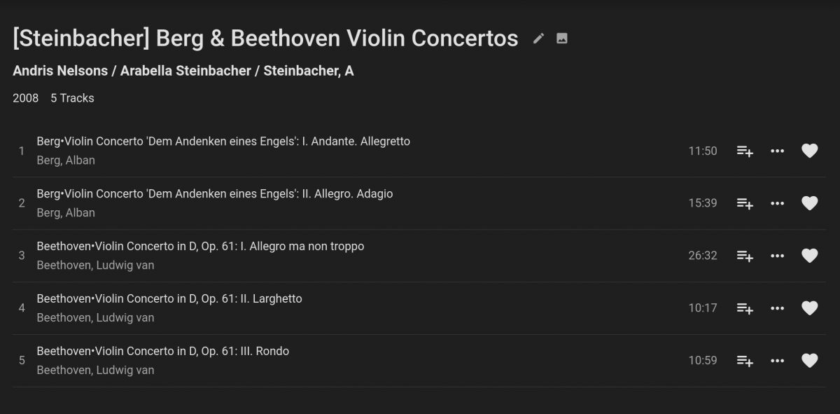Click the Steinbacher, A artist link
The width and height of the screenshot is (840, 414).
(308, 71)
